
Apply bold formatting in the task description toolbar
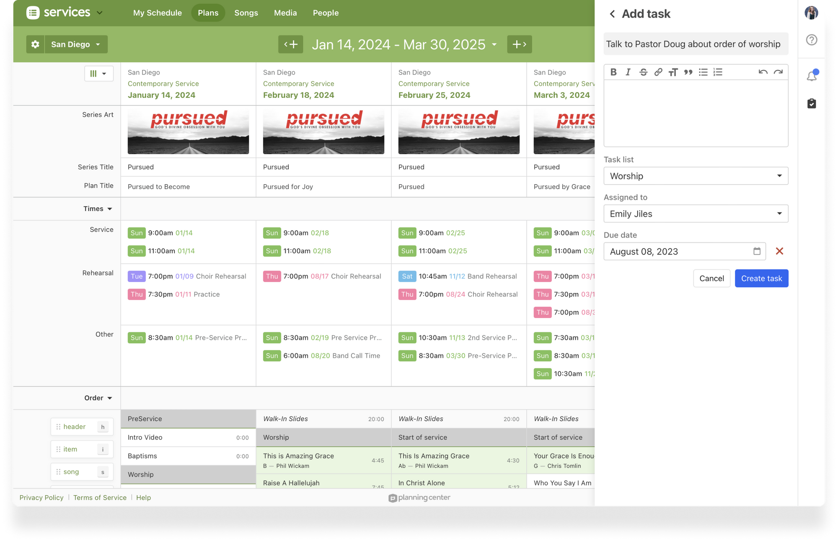[x=613, y=72]
